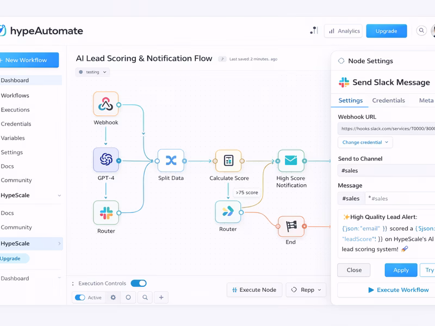This screenshot has height=326, width=435.
Task: Click the Analytics icon in the header
Action: pos(332,31)
